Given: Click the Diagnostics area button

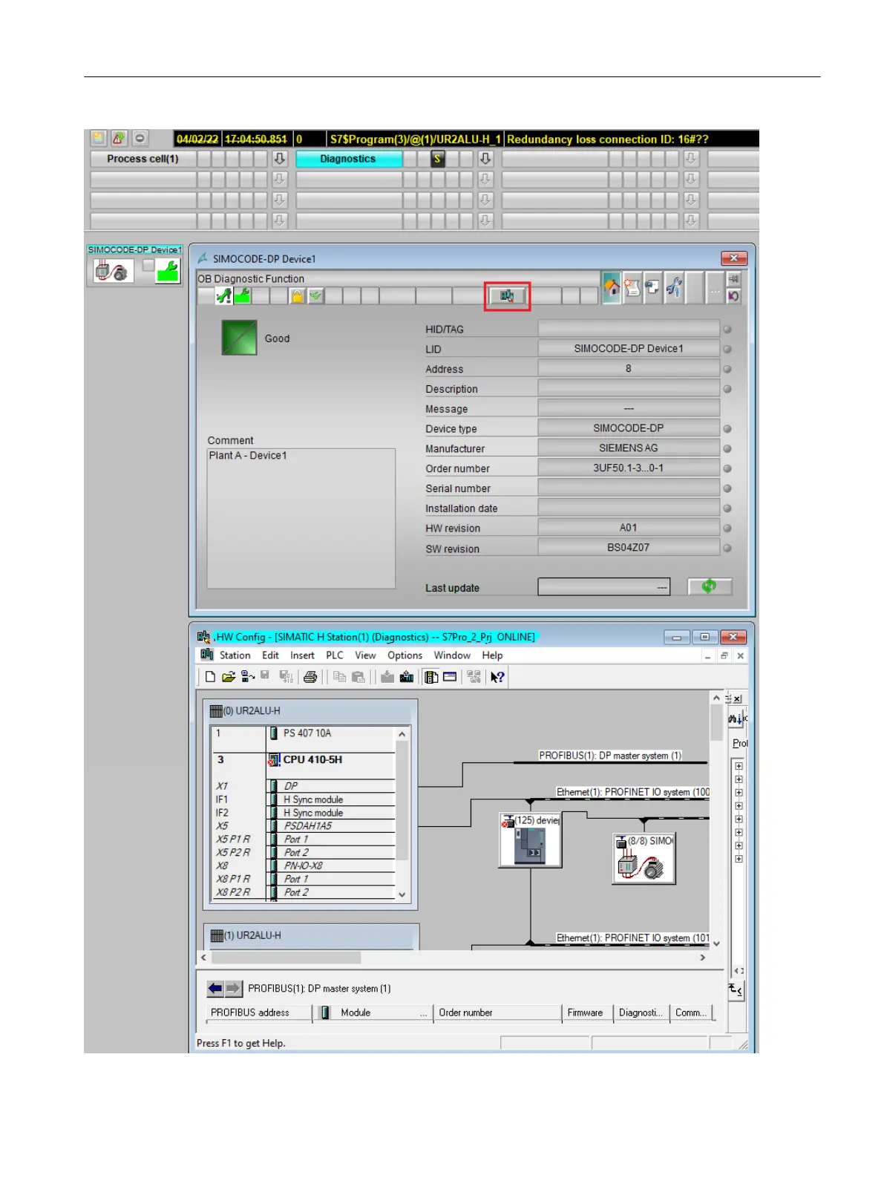Looking at the screenshot, I should coord(348,159).
